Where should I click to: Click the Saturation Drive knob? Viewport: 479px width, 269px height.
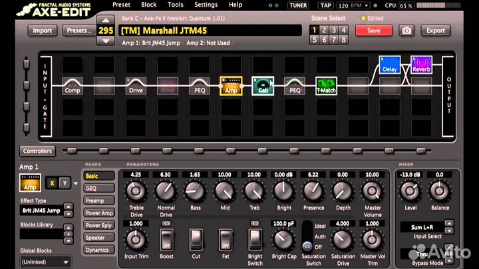(x=343, y=240)
